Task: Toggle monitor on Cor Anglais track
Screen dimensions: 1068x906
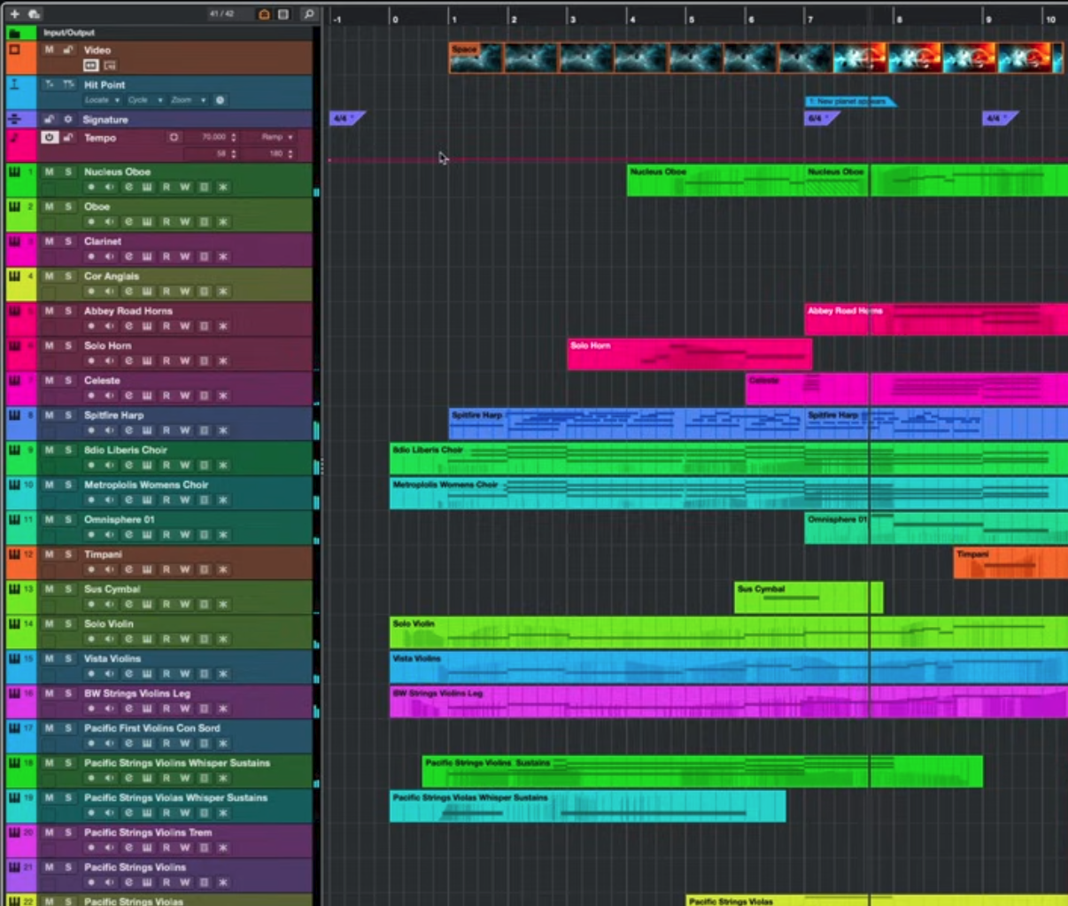Action: 110,291
